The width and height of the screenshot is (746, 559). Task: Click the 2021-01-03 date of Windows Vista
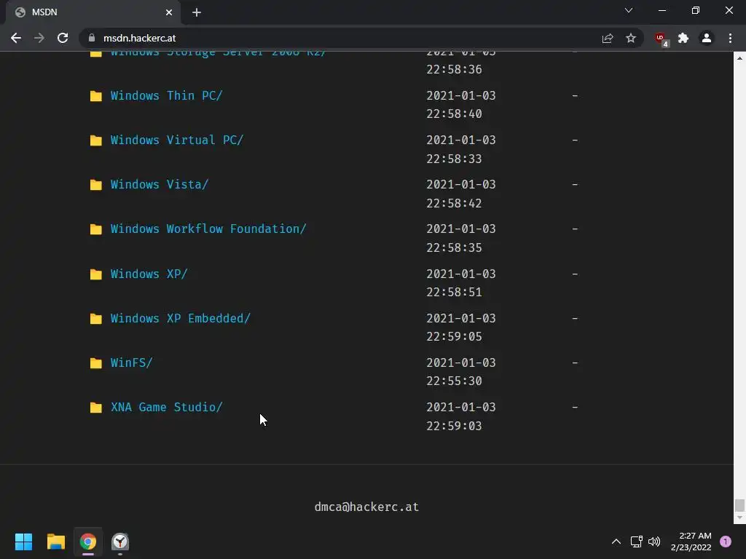click(x=461, y=184)
